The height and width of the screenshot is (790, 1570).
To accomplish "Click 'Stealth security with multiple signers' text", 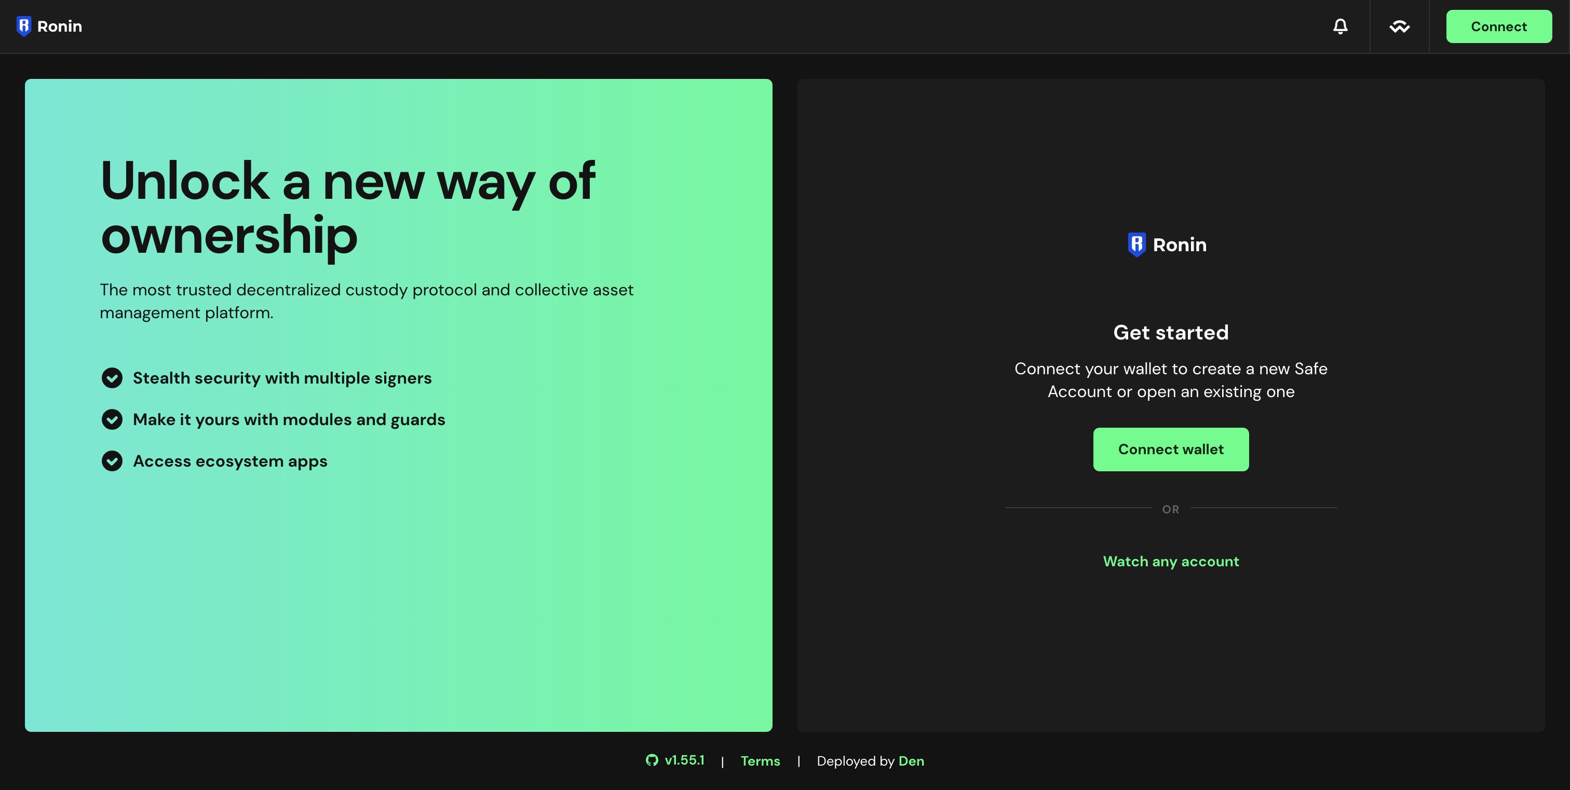I will click(282, 378).
